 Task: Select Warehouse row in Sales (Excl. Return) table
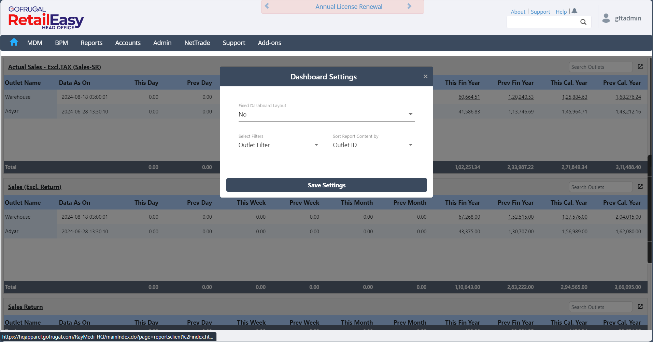pyautogui.click(x=326, y=217)
